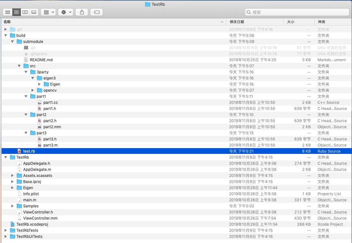Collapse the 3party folder
The height and width of the screenshot is (243, 352).
(x=26, y=72)
